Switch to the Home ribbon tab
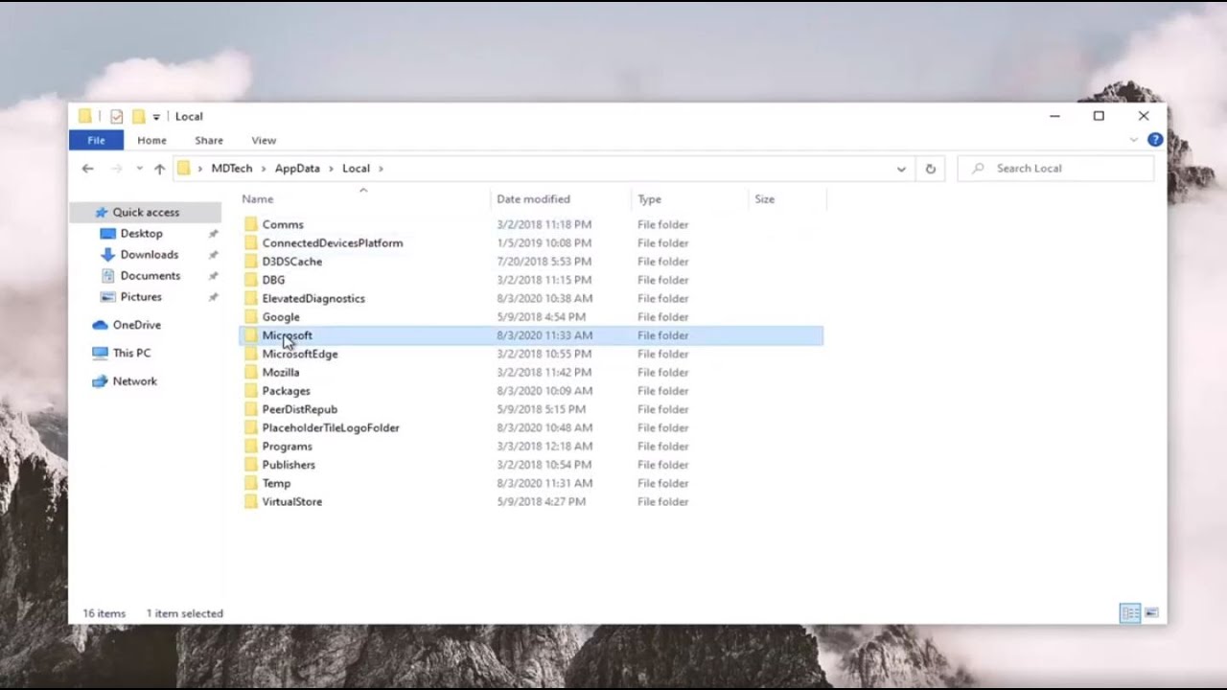 [x=151, y=140]
